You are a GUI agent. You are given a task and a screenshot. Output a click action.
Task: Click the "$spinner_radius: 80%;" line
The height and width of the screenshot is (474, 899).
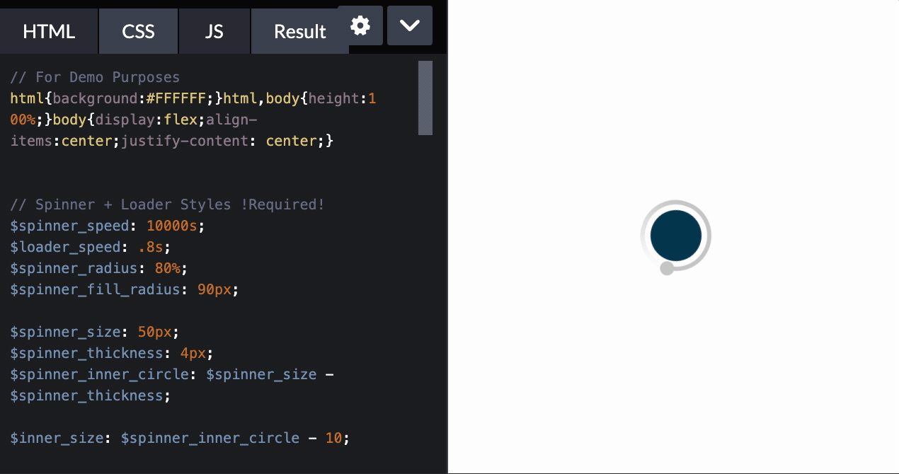pyautogui.click(x=99, y=268)
